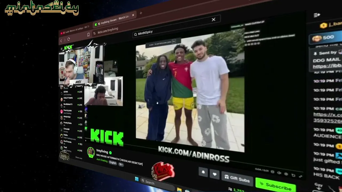Open the ibb link in chat
342x192 pixels.
(327, 66)
